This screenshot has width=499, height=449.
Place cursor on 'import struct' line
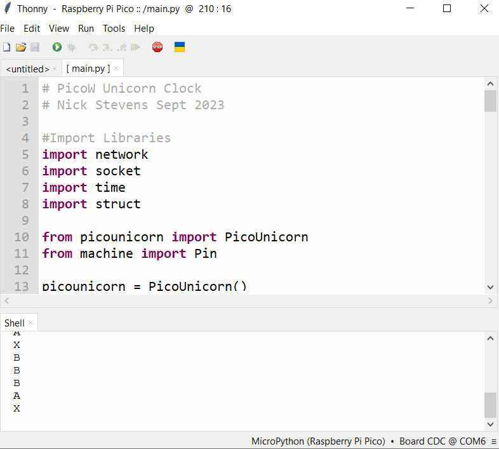click(x=91, y=204)
